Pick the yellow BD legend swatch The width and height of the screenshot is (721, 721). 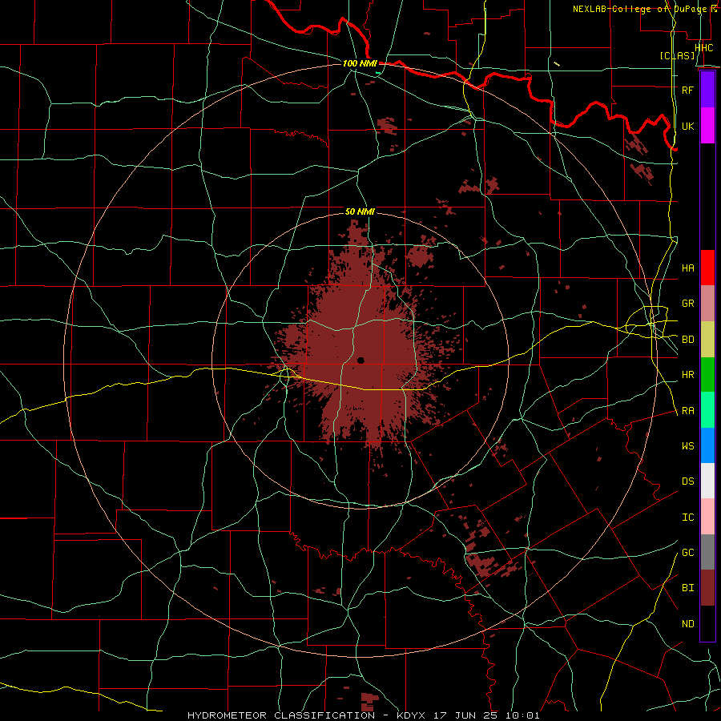coord(707,340)
